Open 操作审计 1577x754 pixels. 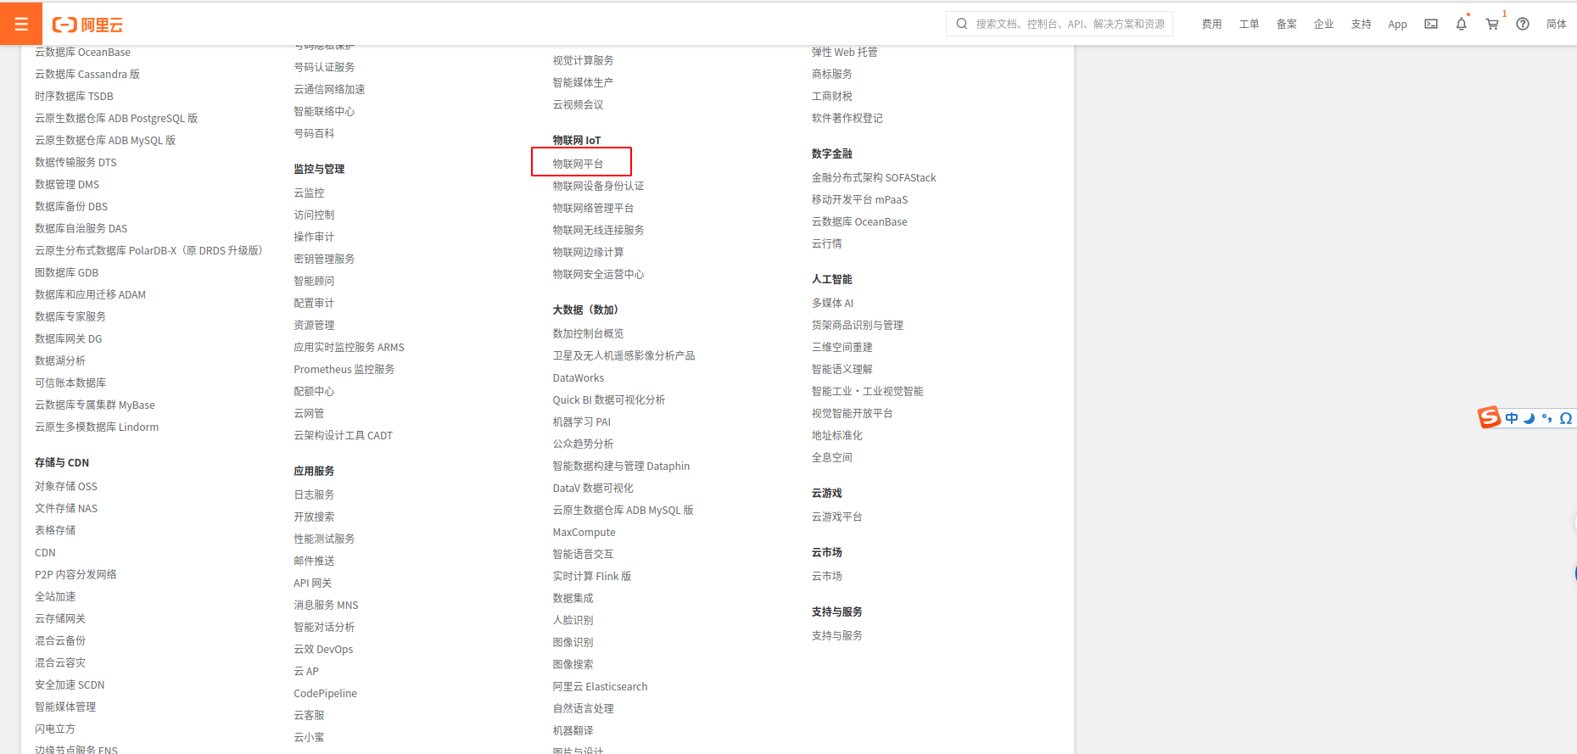[314, 237]
